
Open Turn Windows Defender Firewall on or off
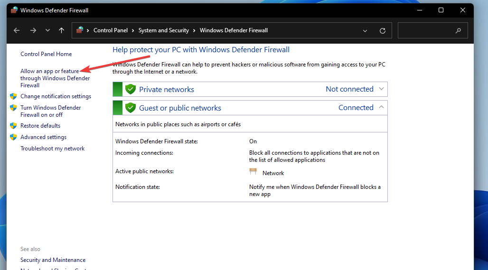50,111
